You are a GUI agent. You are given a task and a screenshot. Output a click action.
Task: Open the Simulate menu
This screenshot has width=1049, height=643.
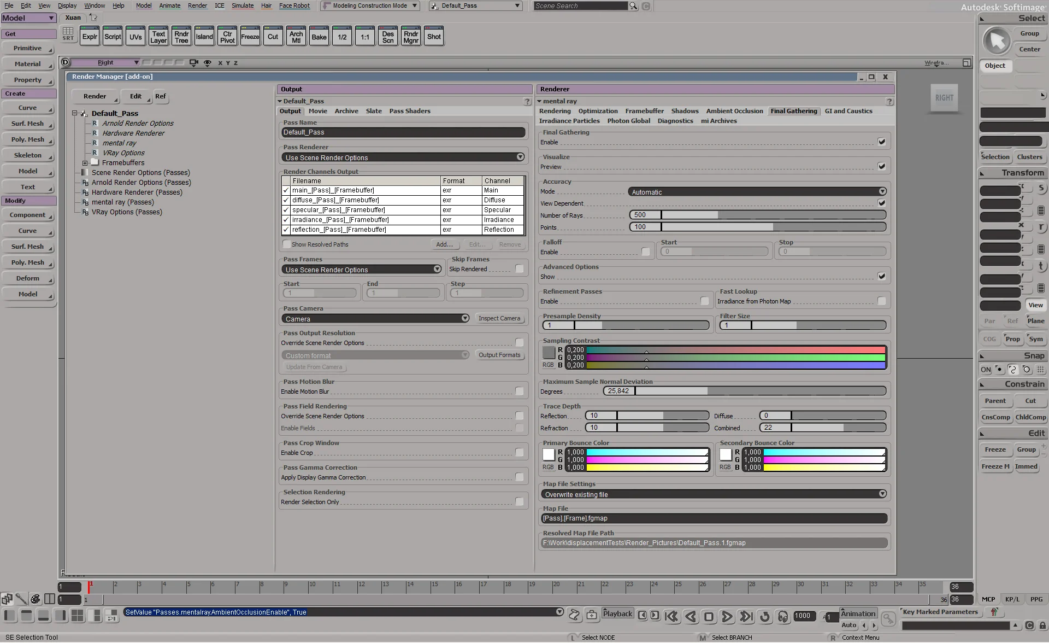242,5
